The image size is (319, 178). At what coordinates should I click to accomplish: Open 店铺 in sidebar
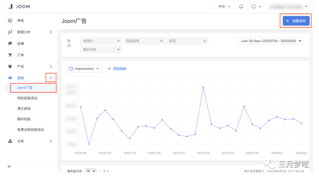click(20, 43)
